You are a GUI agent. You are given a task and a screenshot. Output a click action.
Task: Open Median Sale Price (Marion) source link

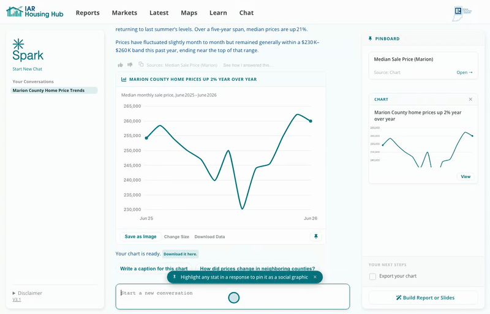191,65
